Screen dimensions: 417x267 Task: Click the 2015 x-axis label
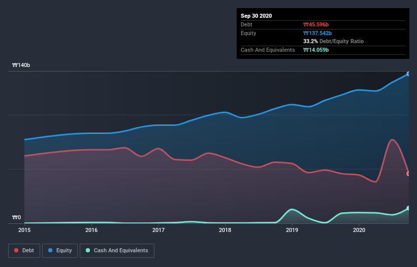tap(24, 230)
